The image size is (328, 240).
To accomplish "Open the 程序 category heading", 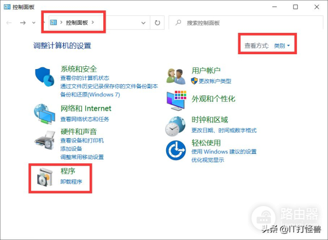I will (68, 171).
